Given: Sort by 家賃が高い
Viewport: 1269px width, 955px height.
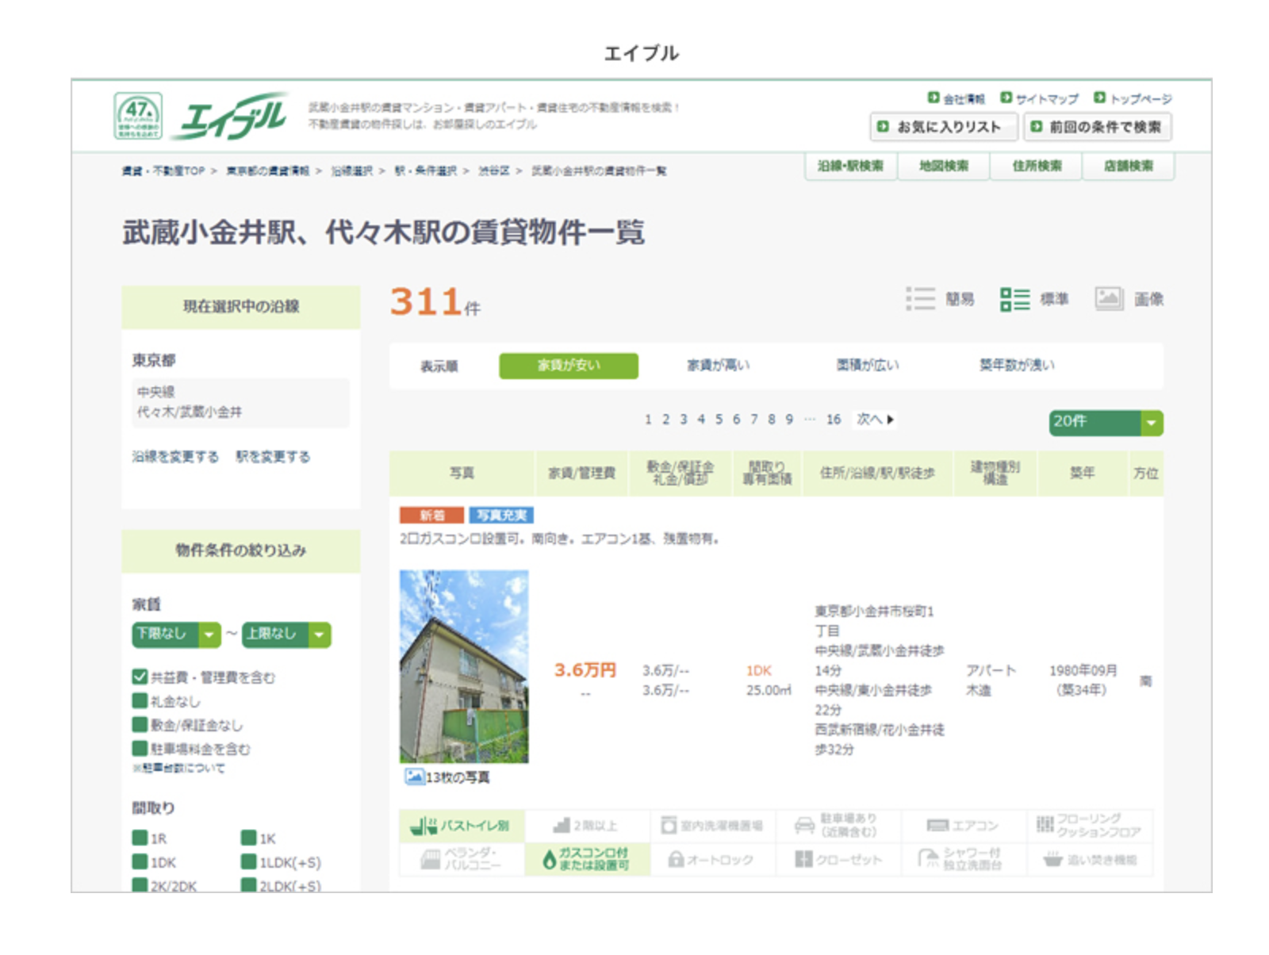Looking at the screenshot, I should [718, 366].
